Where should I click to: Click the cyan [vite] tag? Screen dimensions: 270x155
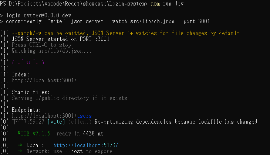coord(56,122)
